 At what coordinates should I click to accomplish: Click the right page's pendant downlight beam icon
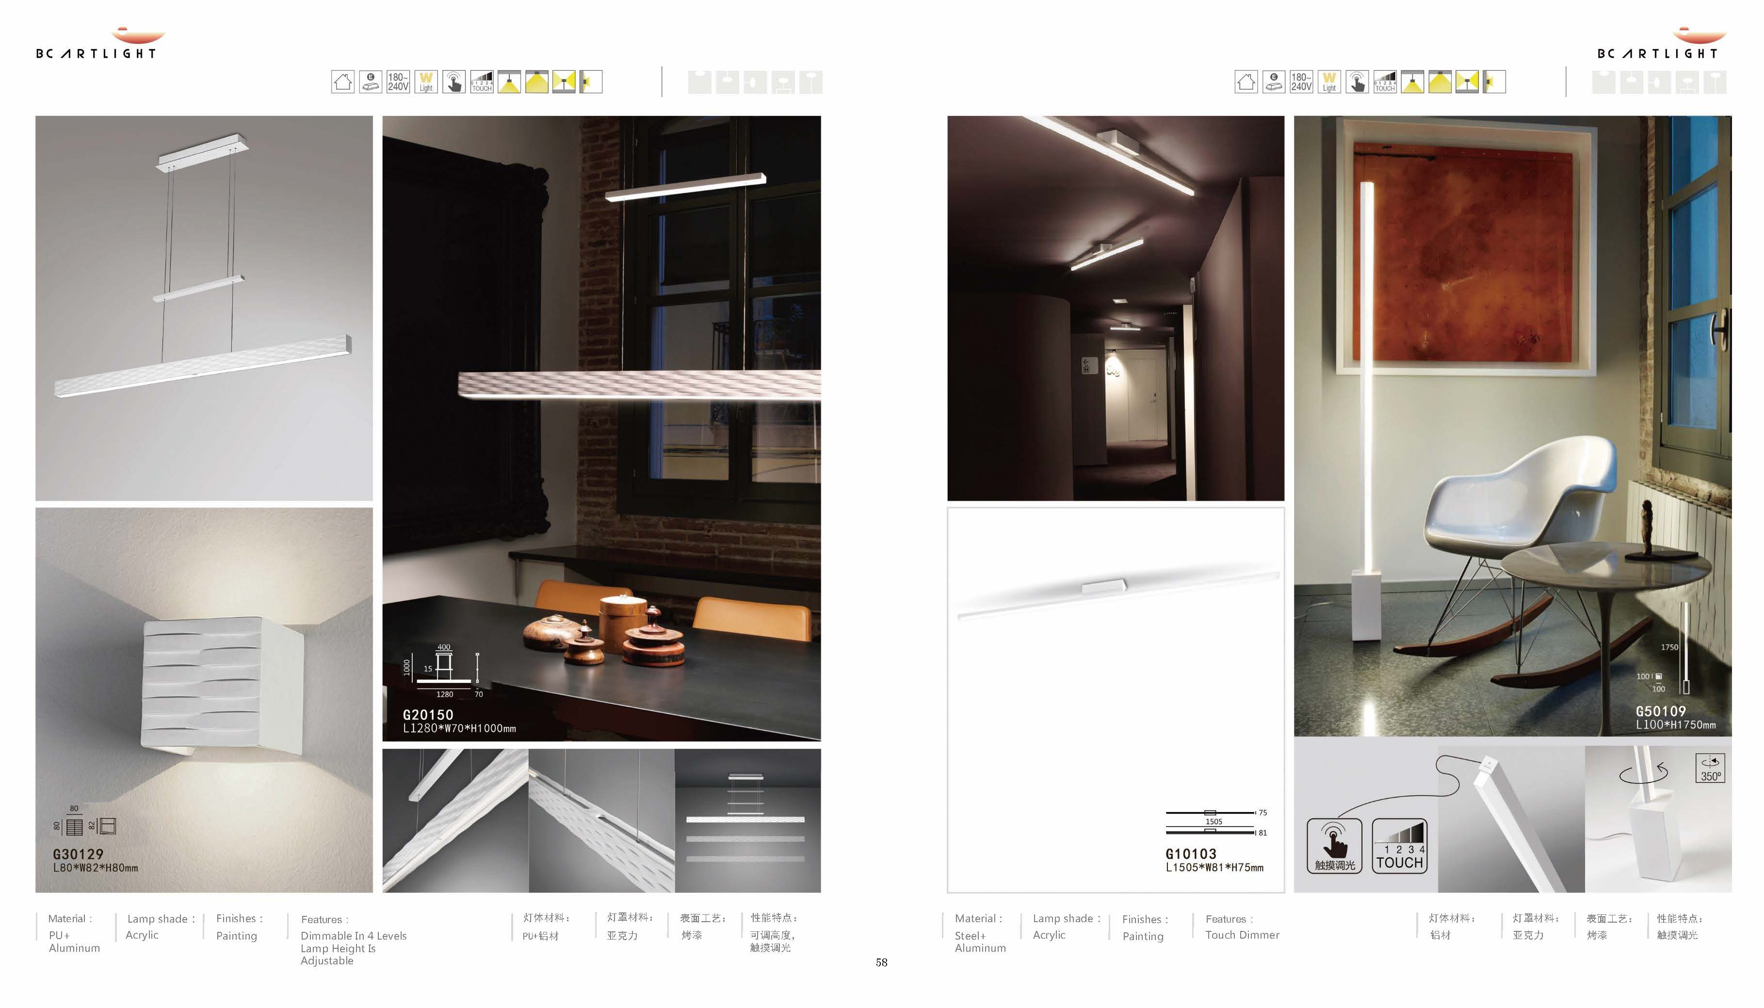(x=1412, y=81)
